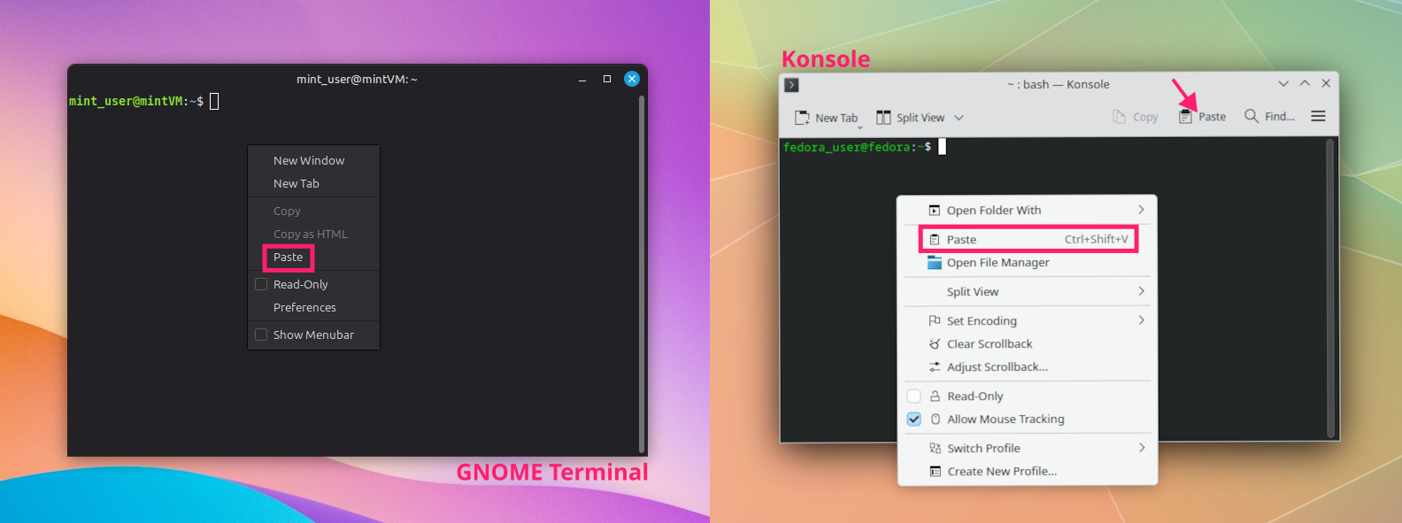Select Clear Scrollback menu entry

tap(1028, 344)
